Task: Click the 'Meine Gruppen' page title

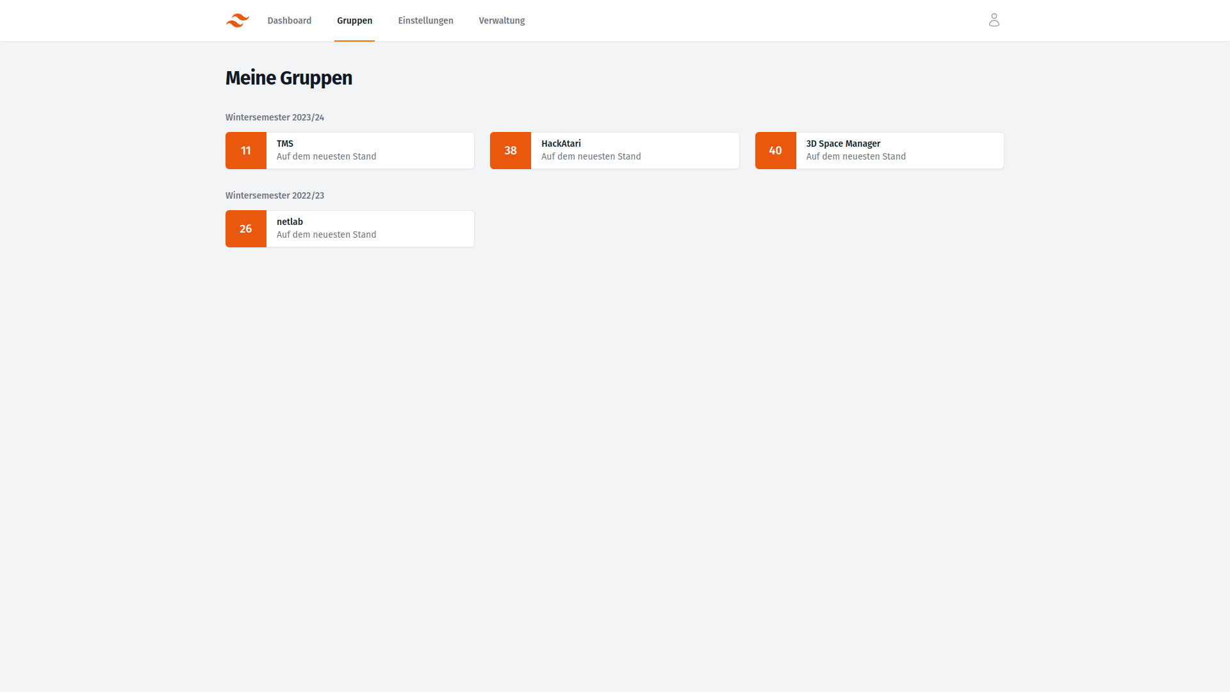Action: [x=289, y=78]
